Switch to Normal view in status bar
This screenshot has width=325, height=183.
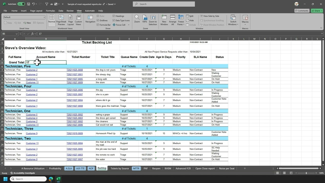tap(278, 173)
